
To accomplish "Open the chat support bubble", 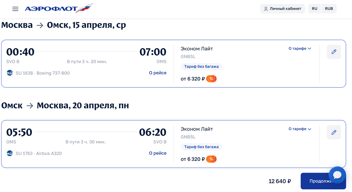I will [337, 175].
